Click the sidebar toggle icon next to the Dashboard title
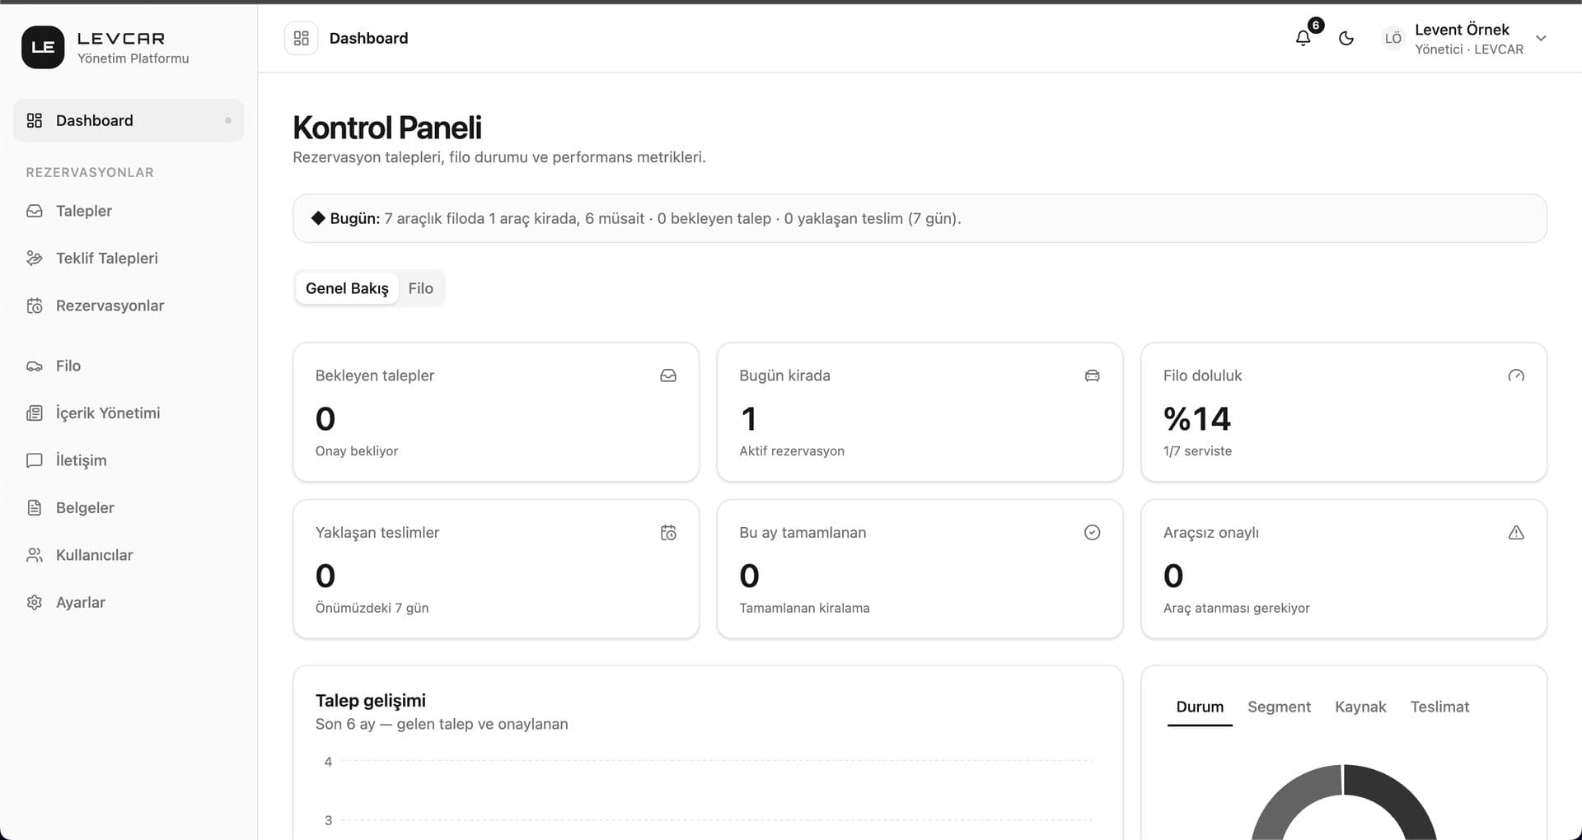This screenshot has width=1582, height=840. 302,38
